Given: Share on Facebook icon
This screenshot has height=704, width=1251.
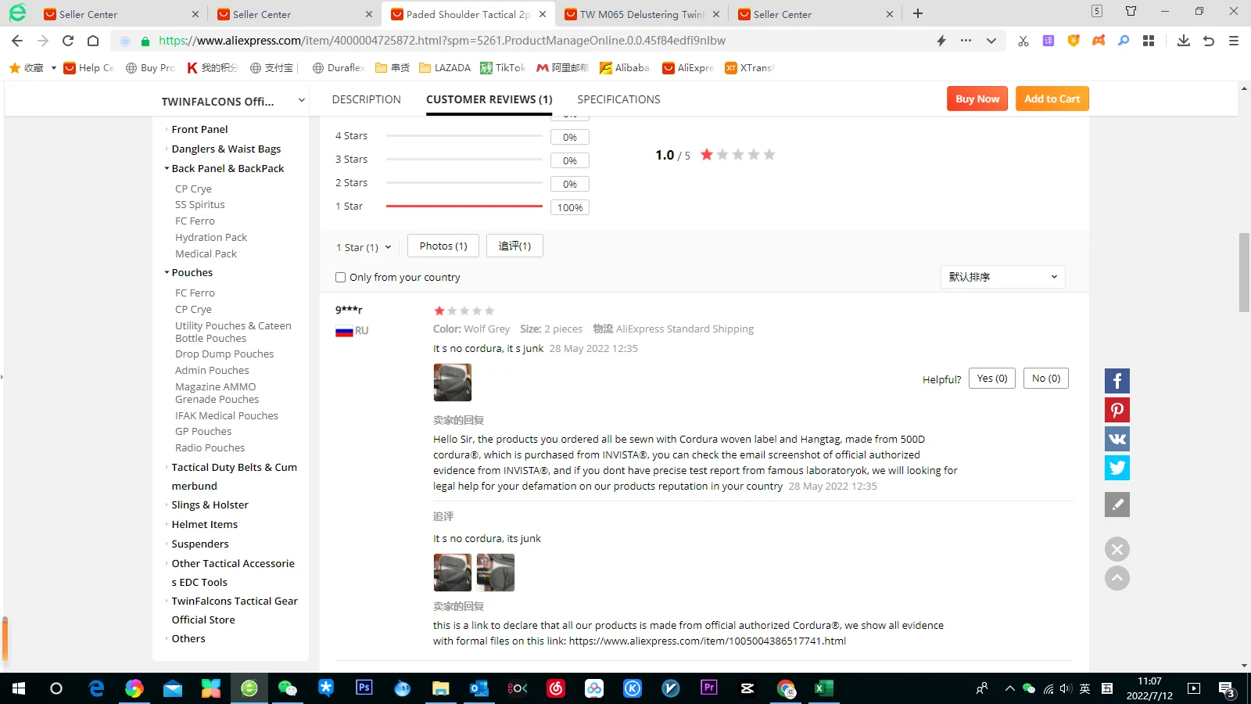Looking at the screenshot, I should tap(1117, 381).
